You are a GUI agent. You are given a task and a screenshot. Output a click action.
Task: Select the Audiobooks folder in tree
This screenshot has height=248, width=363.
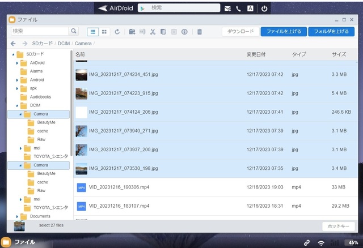coord(40,97)
